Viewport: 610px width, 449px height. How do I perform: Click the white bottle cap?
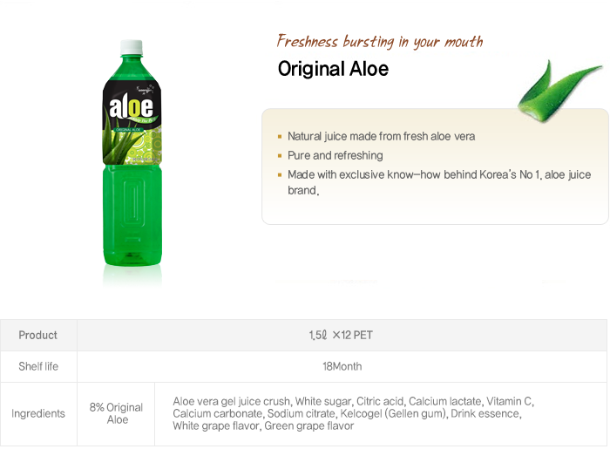[132, 47]
